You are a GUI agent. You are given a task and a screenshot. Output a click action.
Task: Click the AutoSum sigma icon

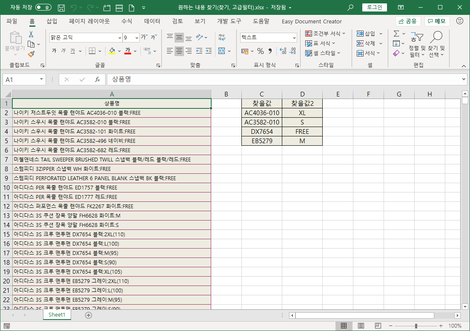tap(396, 34)
